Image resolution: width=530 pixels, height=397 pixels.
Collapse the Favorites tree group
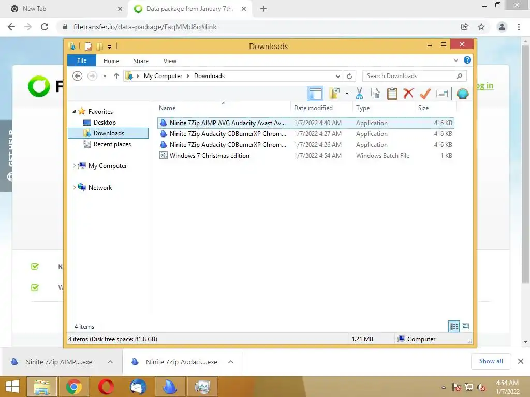coord(74,112)
